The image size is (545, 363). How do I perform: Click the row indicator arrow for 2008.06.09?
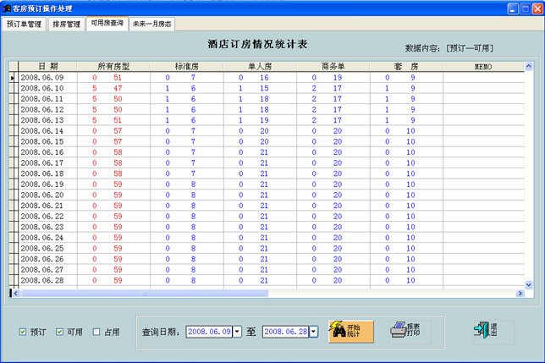click(13, 78)
